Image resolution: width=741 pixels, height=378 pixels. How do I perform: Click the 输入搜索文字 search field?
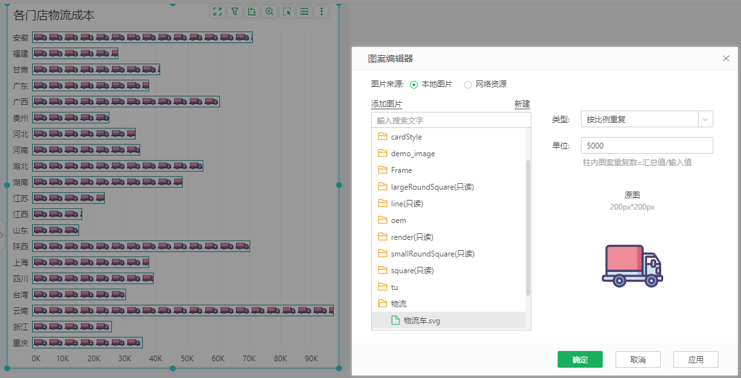tap(450, 120)
